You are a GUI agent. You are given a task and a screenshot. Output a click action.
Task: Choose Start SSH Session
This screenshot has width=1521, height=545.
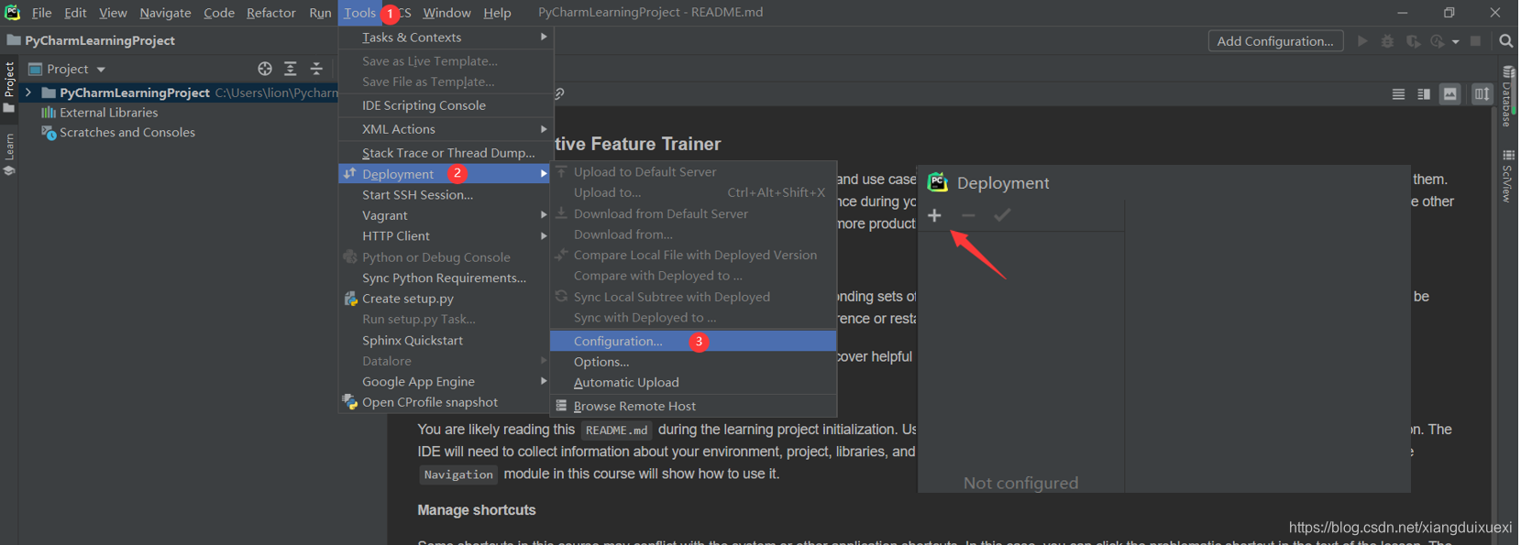pyautogui.click(x=446, y=195)
